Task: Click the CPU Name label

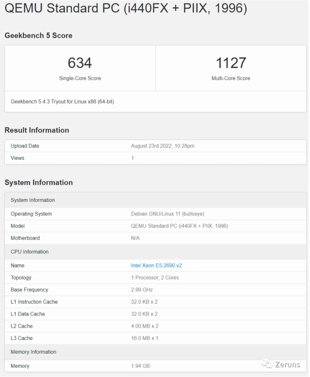Action: pos(17,265)
